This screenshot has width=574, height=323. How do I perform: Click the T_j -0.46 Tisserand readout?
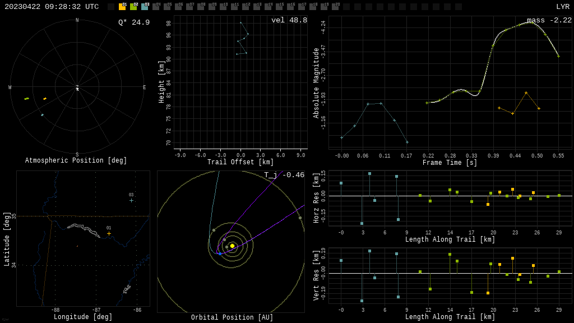[x=284, y=175]
